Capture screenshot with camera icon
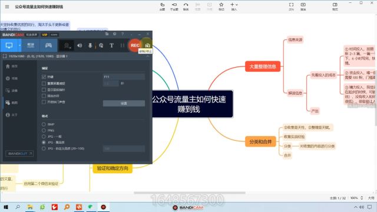 coord(147,45)
